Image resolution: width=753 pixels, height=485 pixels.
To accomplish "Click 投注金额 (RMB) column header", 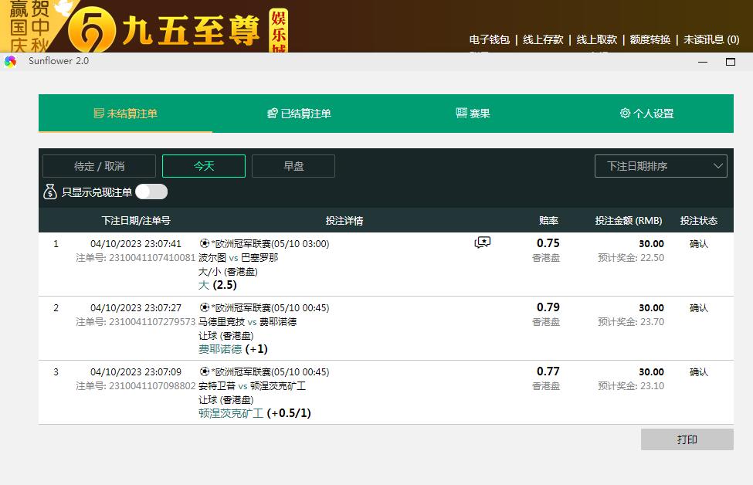I will click(x=629, y=220).
